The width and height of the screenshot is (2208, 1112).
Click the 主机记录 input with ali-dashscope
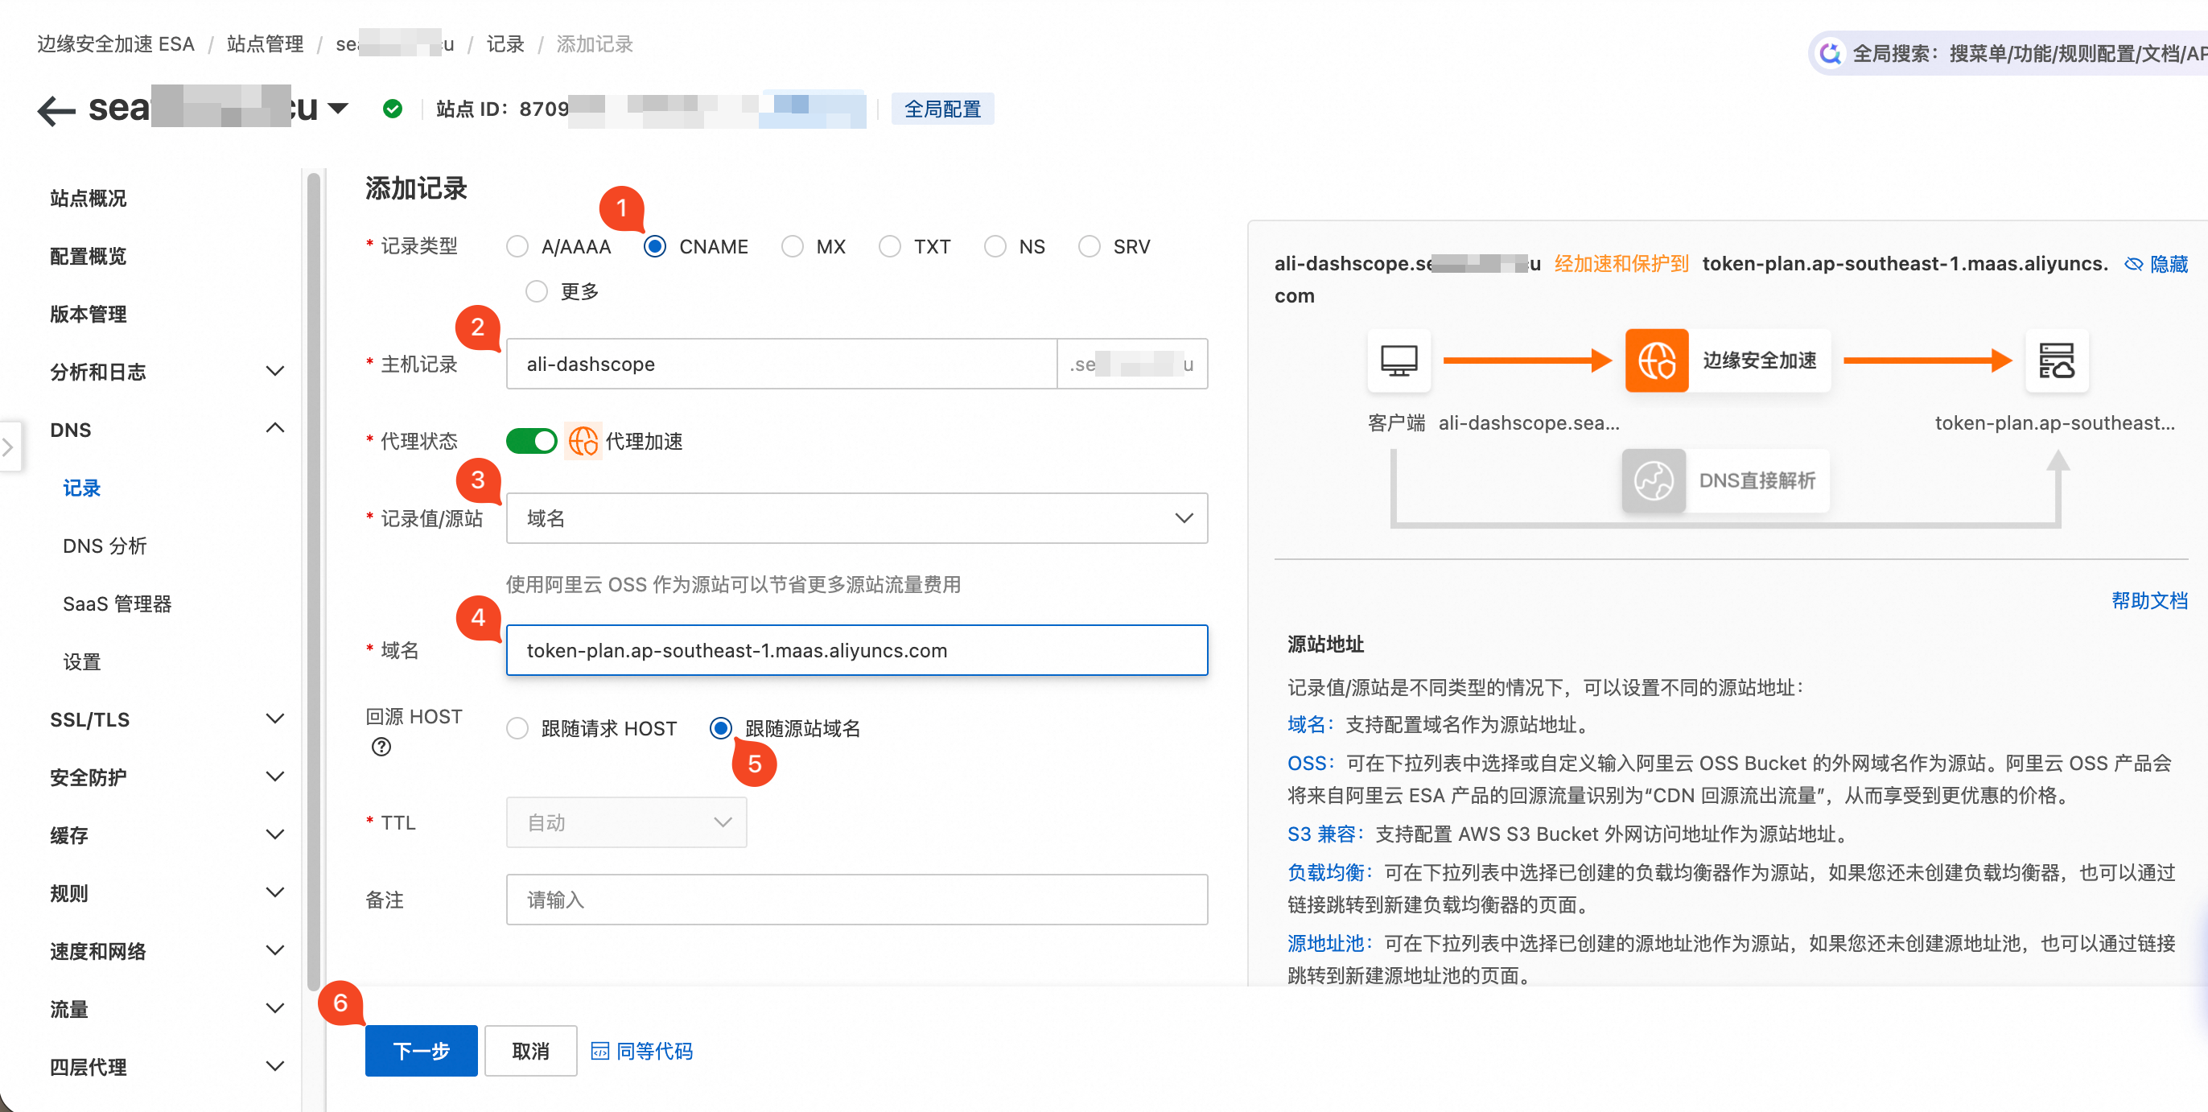pos(781,364)
